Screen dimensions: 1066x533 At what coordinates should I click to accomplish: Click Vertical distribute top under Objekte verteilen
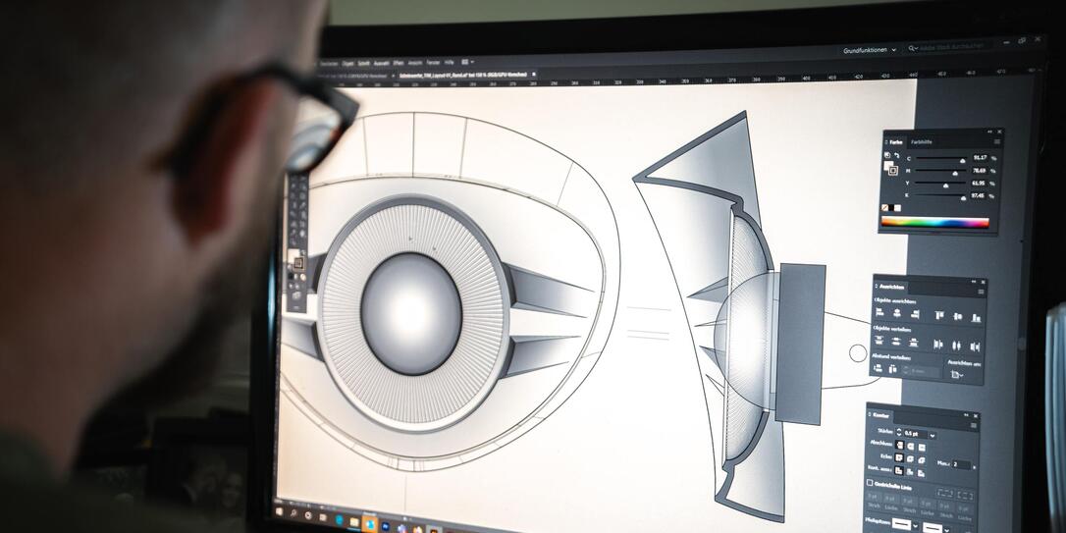879,340
